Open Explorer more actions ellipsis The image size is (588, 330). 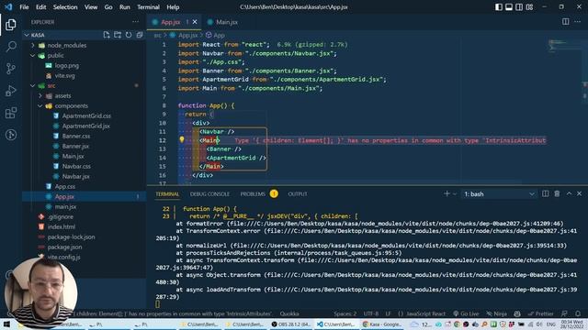(x=135, y=22)
